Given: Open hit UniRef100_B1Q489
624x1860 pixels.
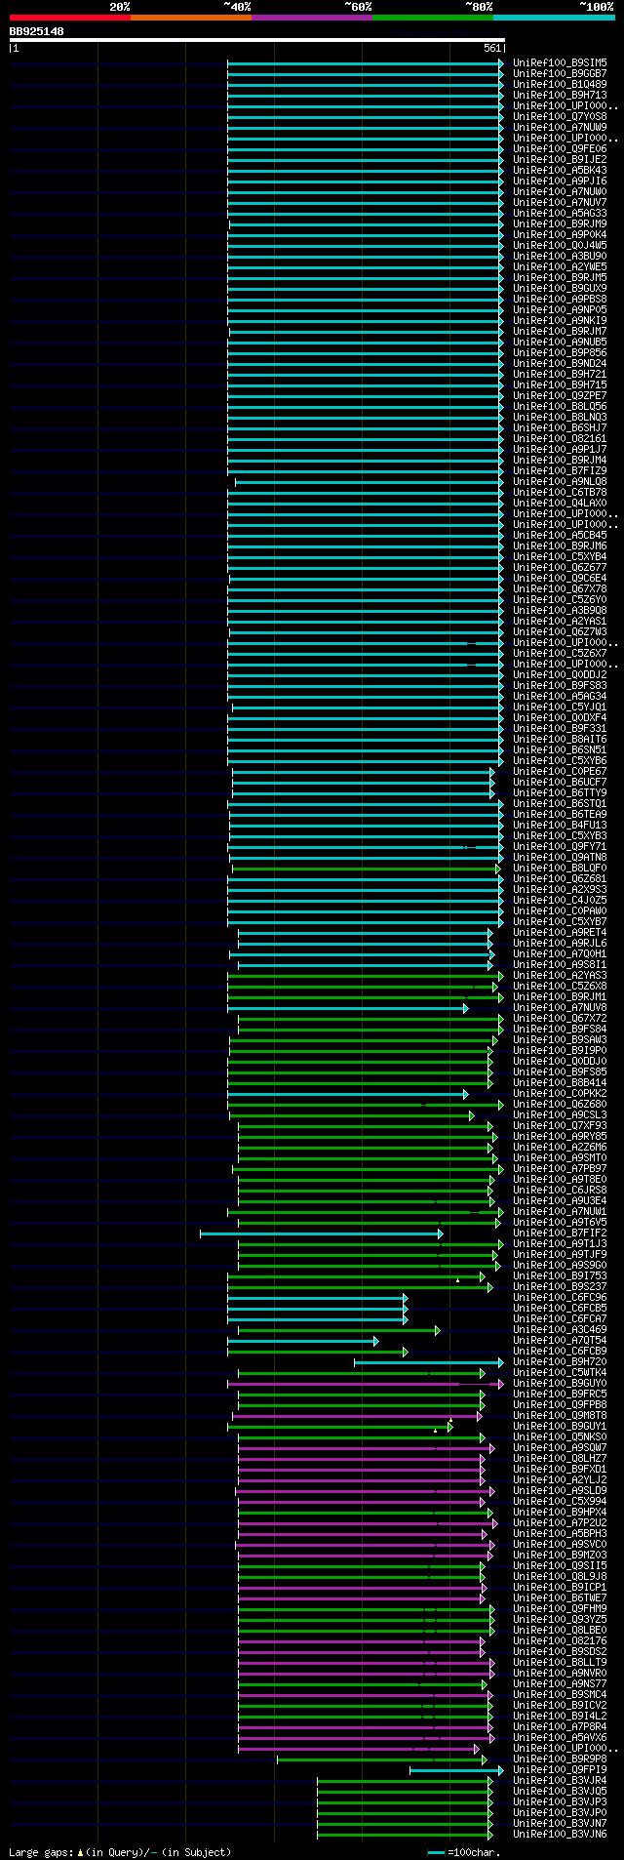Looking at the screenshot, I should click(560, 84).
